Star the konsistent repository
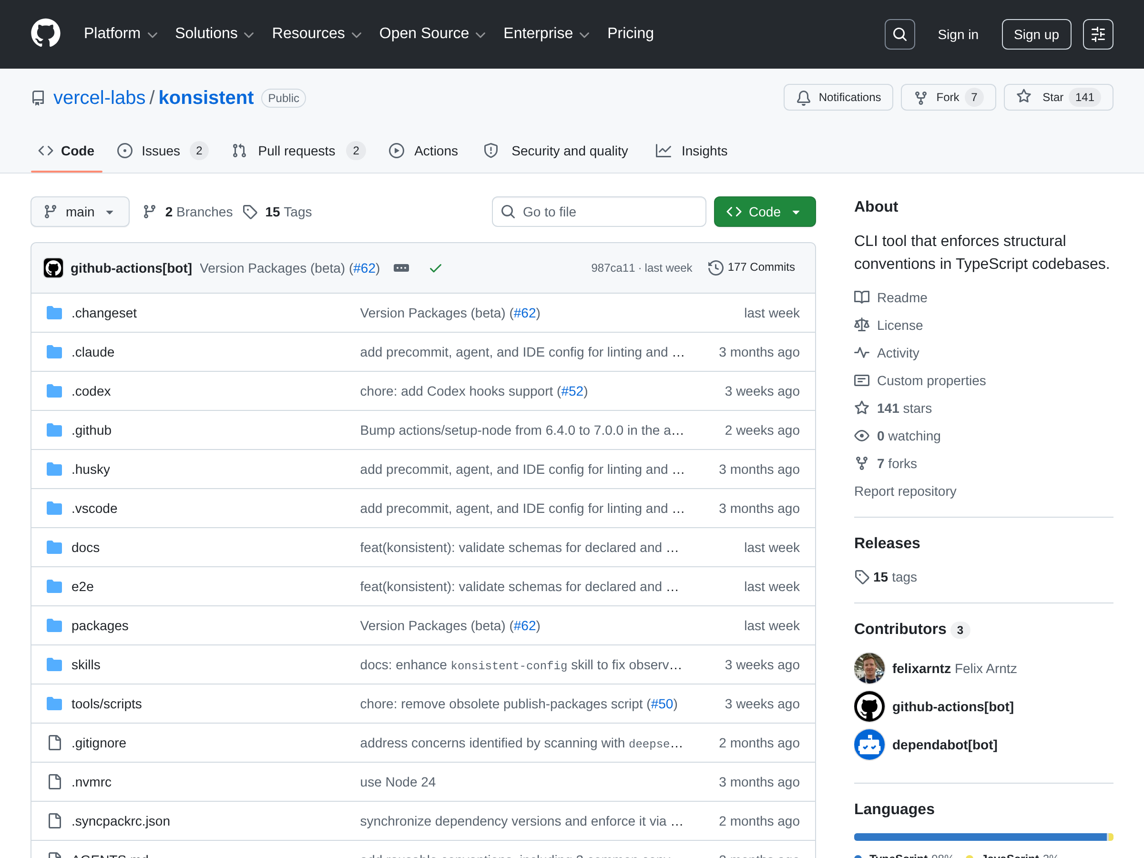The width and height of the screenshot is (1144, 858). 1058,97
